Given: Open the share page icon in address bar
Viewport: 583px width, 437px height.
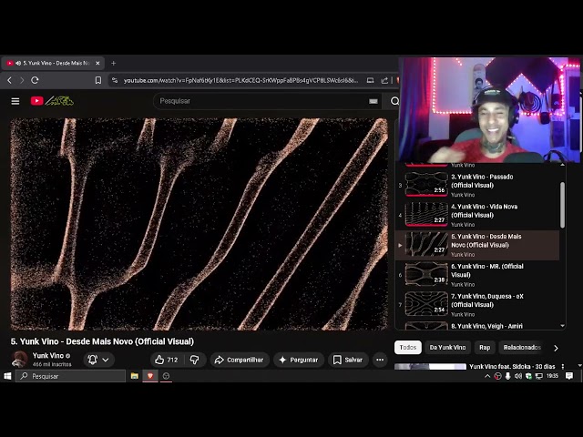Looking at the screenshot, I should [384, 80].
